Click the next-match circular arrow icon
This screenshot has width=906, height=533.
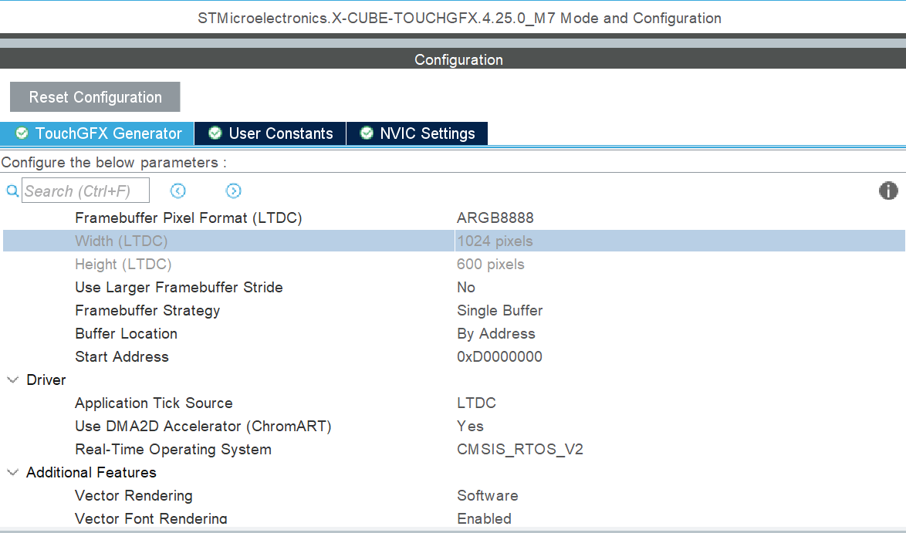coord(234,191)
